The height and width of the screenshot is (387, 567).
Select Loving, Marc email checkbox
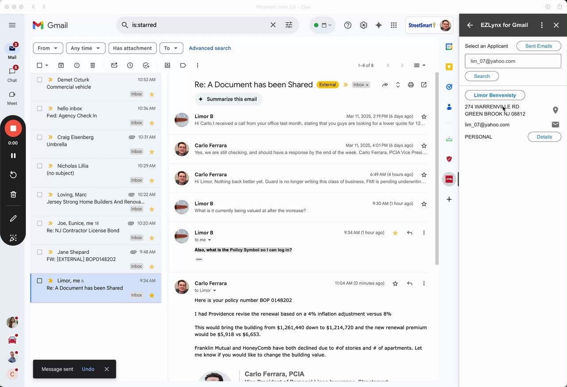[x=39, y=194]
